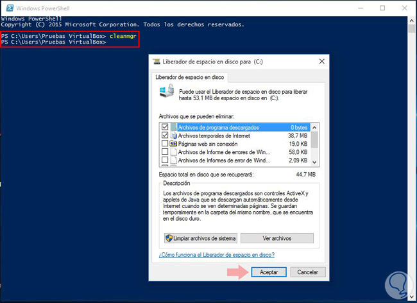This screenshot has width=417, height=303.
Task: Click PowerShell window scroll up arrow
Action: 412,21
